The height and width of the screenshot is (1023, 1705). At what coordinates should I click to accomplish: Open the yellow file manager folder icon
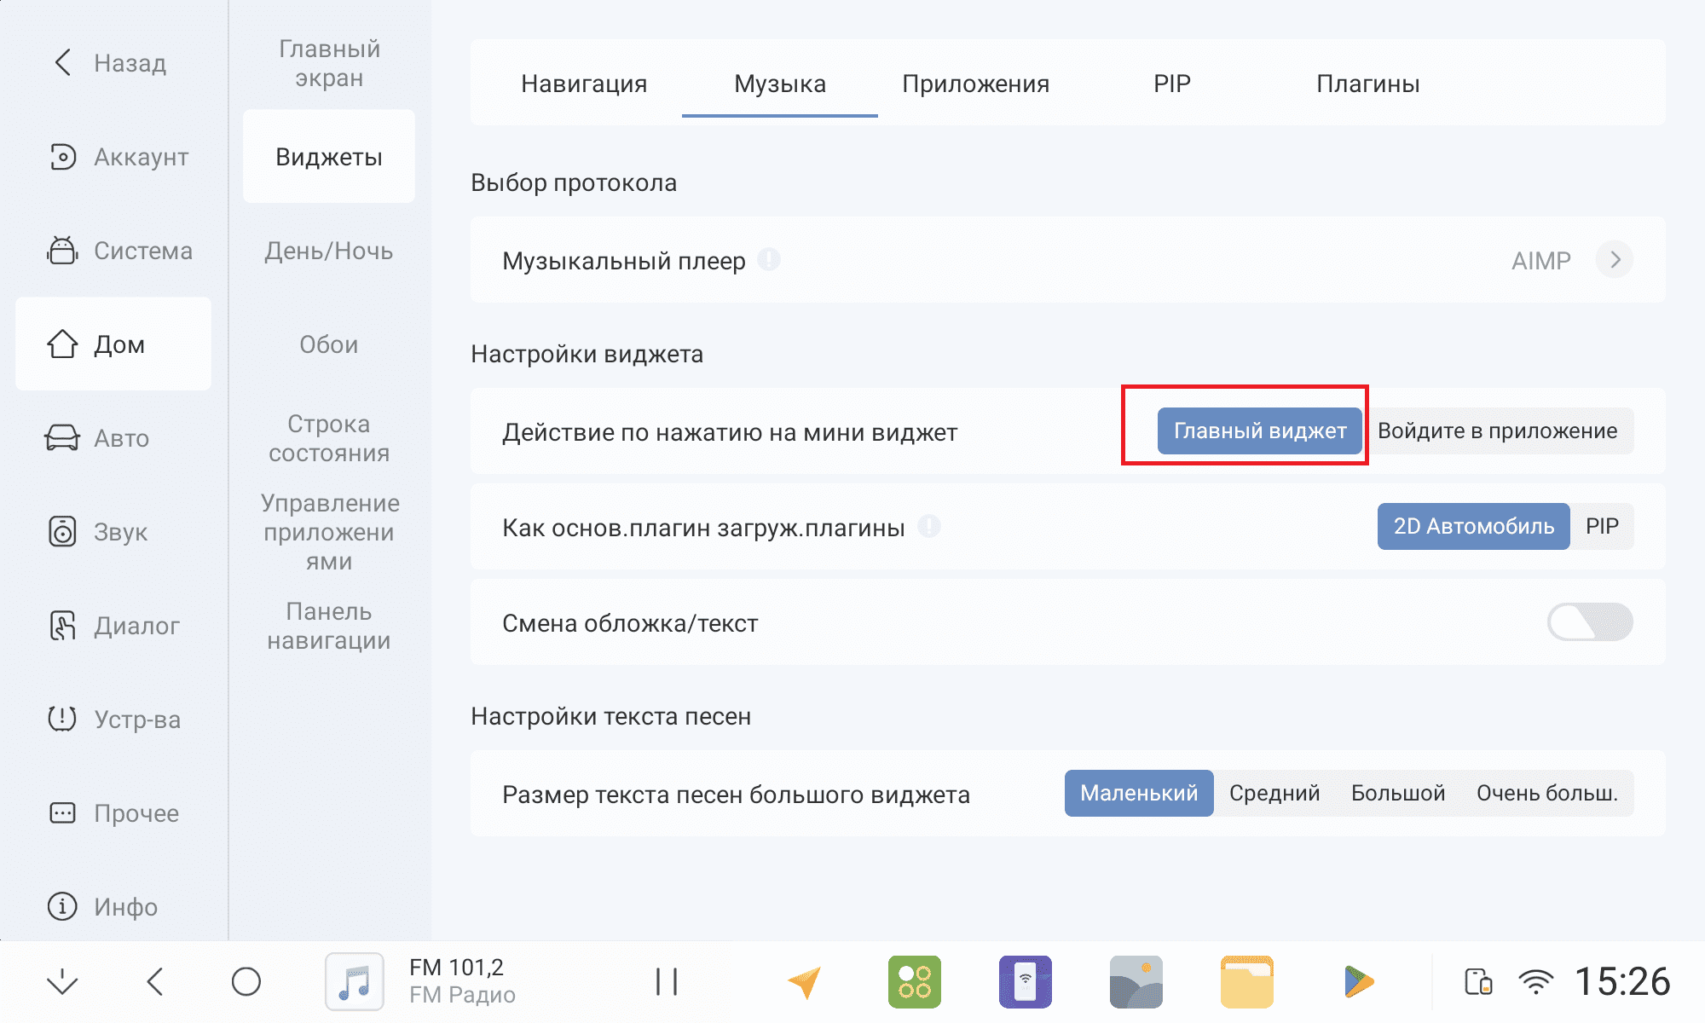pos(1246,982)
